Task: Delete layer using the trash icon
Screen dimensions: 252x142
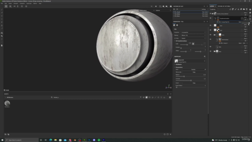Action: [x=247, y=9]
